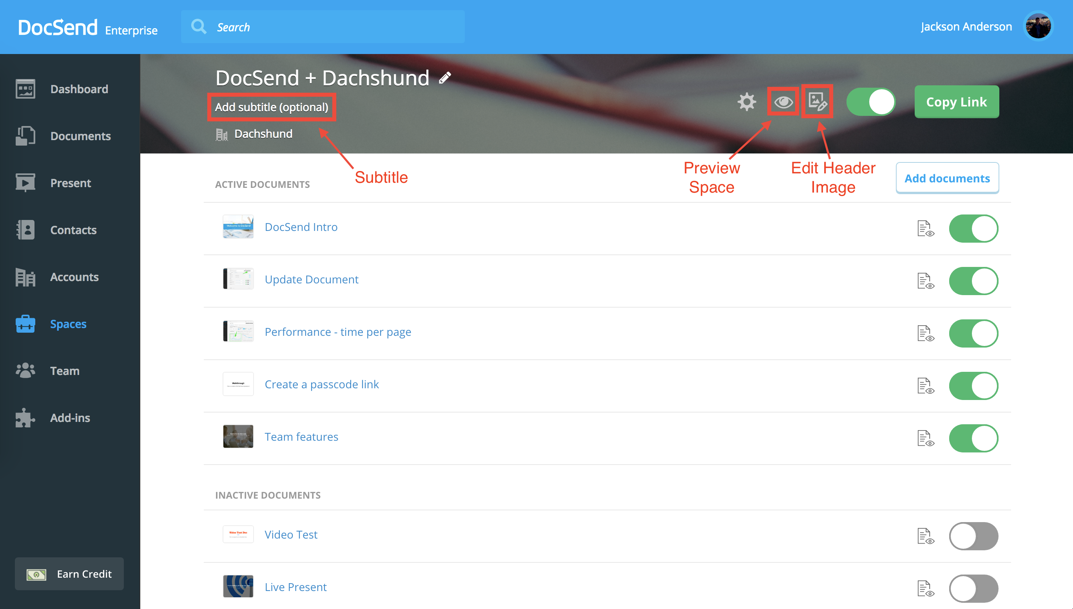Open the Team features link
This screenshot has height=609, width=1073.
coord(301,437)
